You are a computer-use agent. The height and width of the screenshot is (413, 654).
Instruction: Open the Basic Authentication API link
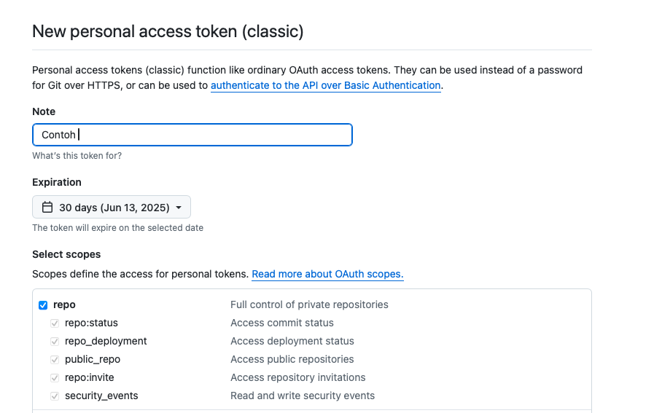tap(325, 85)
